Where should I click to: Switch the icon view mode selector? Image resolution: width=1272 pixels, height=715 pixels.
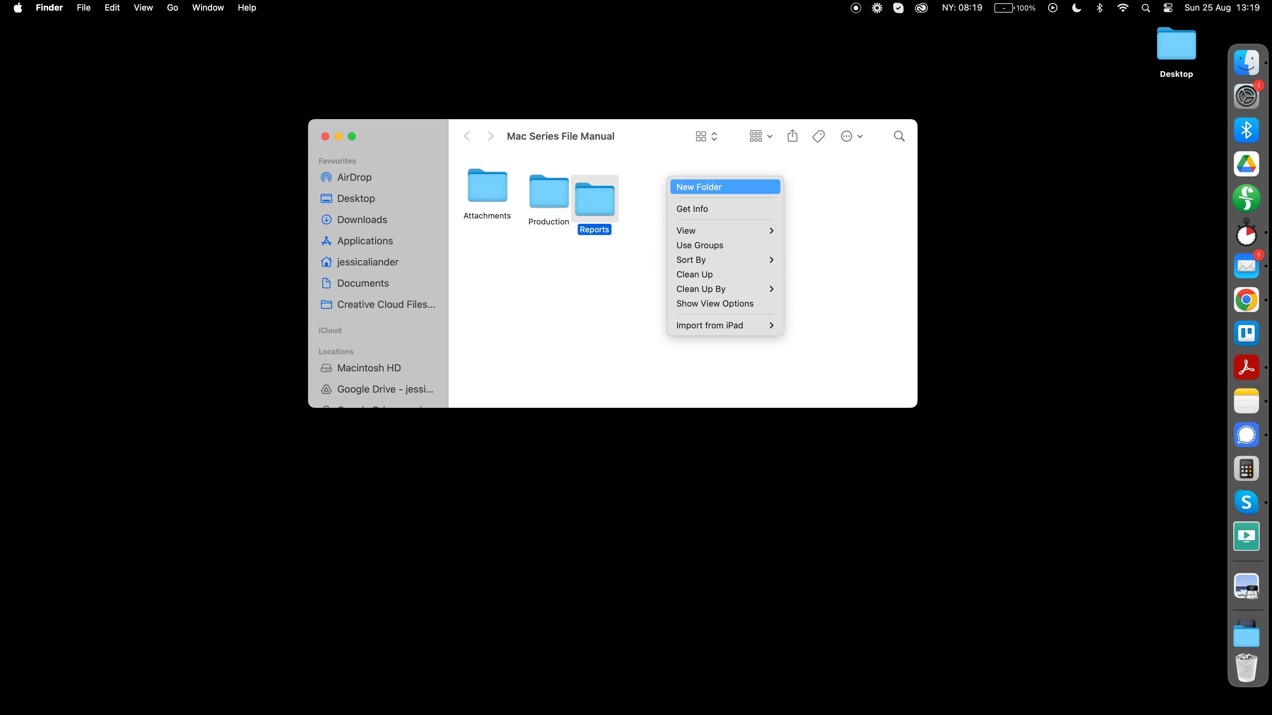pos(706,136)
